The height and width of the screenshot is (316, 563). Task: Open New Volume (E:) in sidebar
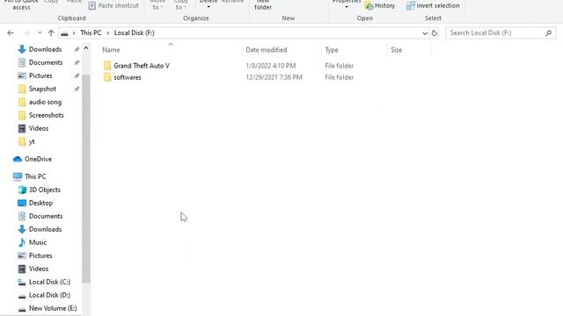[x=53, y=308]
